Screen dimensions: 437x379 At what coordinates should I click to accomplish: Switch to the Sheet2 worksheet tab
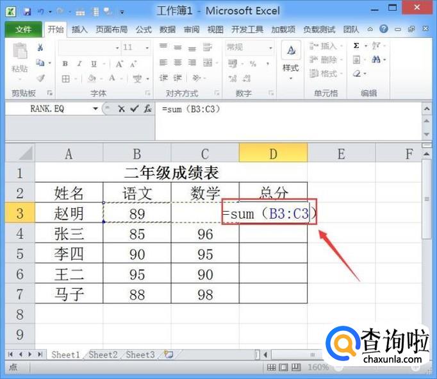(103, 355)
